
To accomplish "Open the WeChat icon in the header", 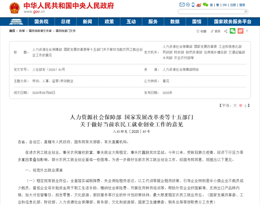I will [x=205, y=5].
